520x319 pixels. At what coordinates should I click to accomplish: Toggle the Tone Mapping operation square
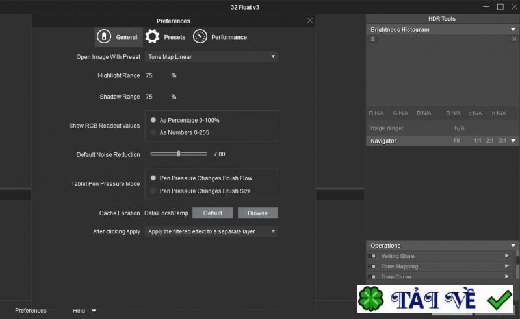[373, 266]
